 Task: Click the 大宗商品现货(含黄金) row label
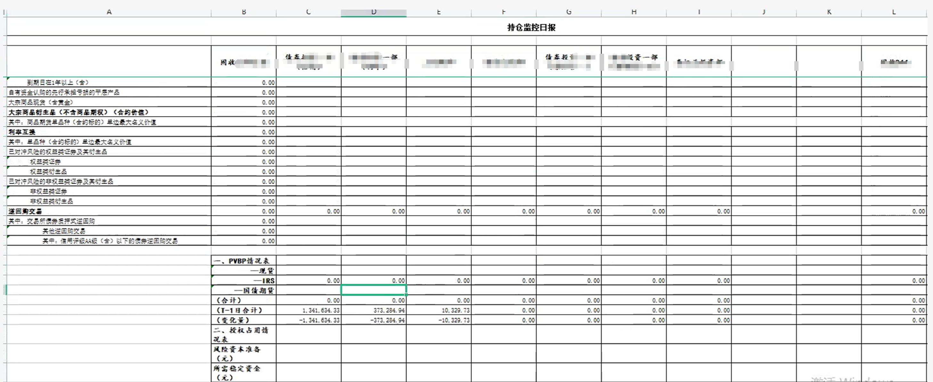point(41,102)
